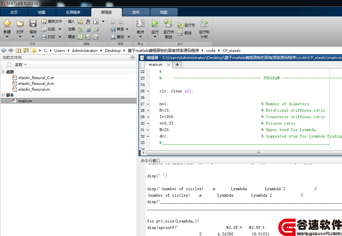
Task: Click Run Section (运行节)
Action: point(186,25)
